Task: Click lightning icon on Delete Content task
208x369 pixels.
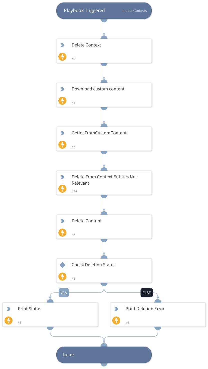Action: 62,233
